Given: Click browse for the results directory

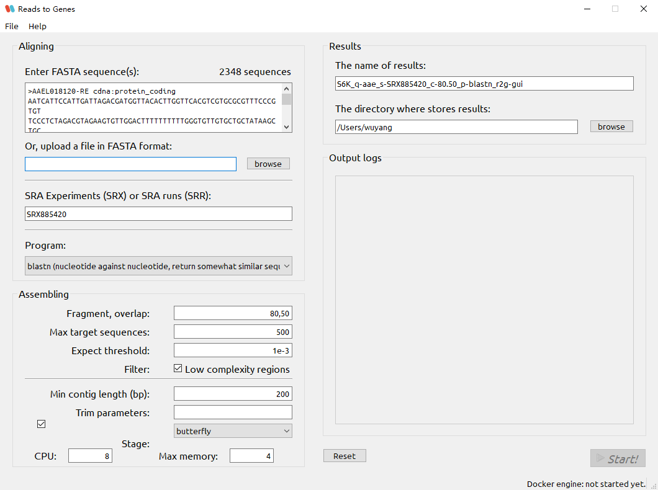Looking at the screenshot, I should [x=611, y=126].
